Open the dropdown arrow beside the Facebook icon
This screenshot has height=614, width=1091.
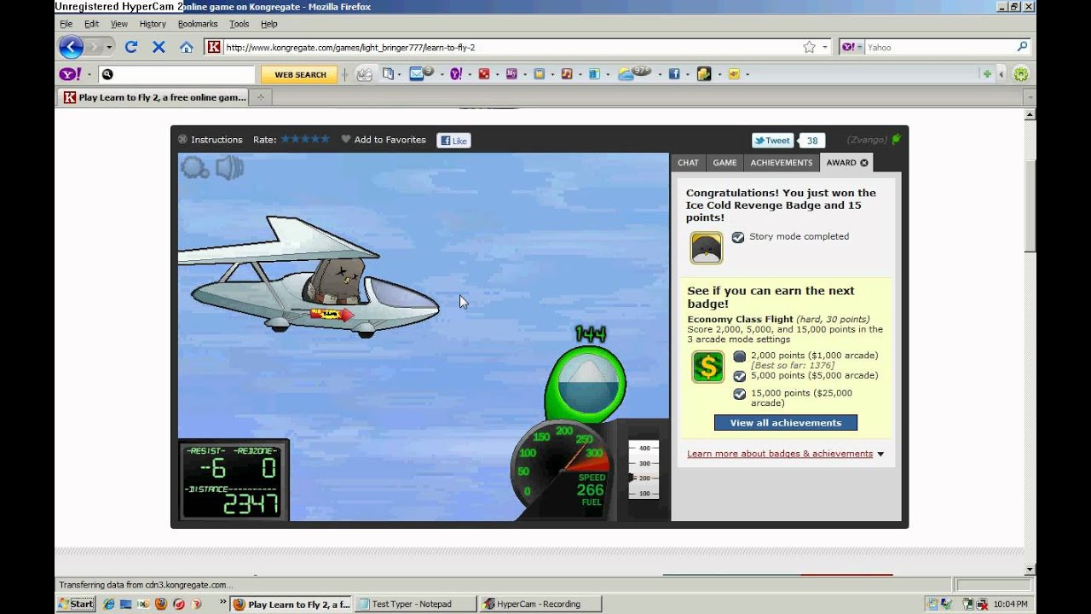(687, 75)
